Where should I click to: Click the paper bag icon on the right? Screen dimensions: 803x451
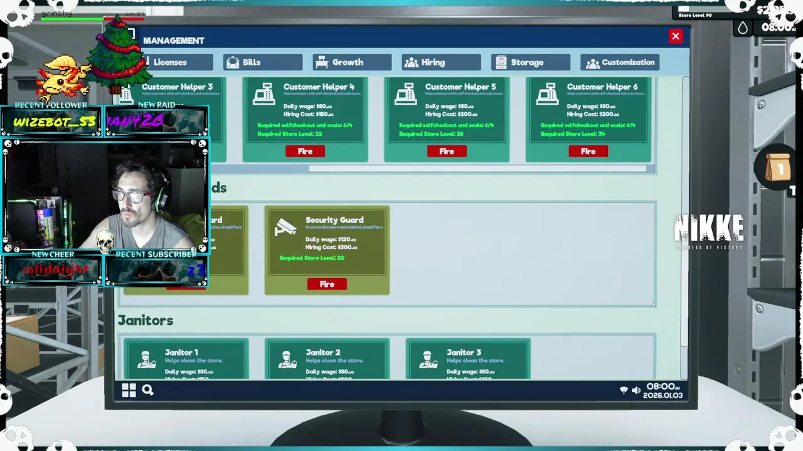[x=778, y=169]
